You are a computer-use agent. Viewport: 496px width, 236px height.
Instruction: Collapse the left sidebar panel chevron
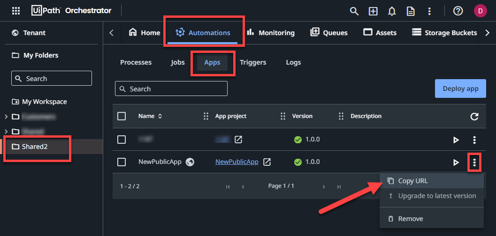coord(111,33)
